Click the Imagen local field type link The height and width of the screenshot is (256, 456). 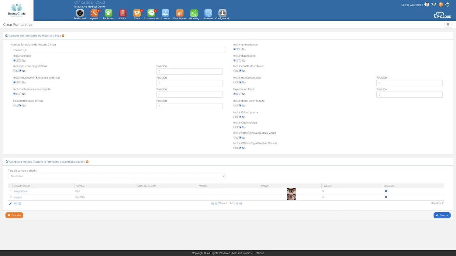tap(20, 191)
